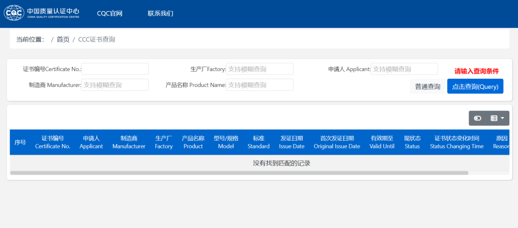Focus the Certificate No. input field

click(115, 69)
